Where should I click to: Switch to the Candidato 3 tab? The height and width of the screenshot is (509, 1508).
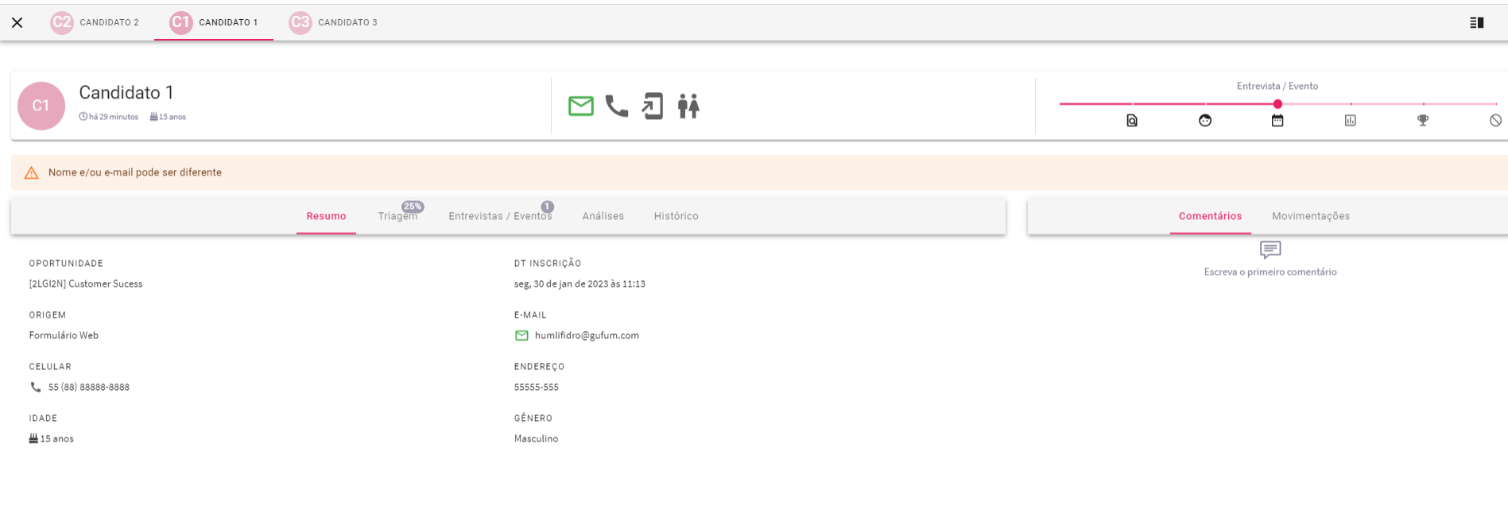333,23
